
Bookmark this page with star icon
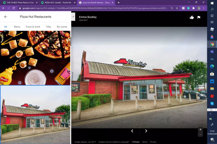point(177,8)
